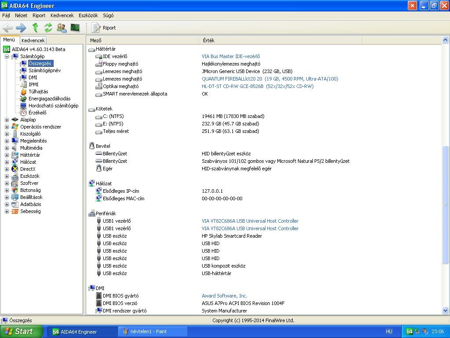This screenshot has height=338, width=450.
Task: Click the Túlhajtás flame icon
Action: coord(23,92)
